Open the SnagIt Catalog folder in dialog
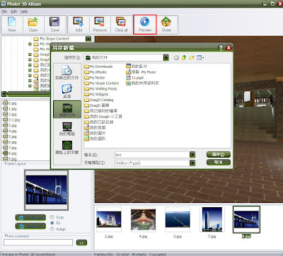The width and height of the screenshot is (283, 256). 99,100
